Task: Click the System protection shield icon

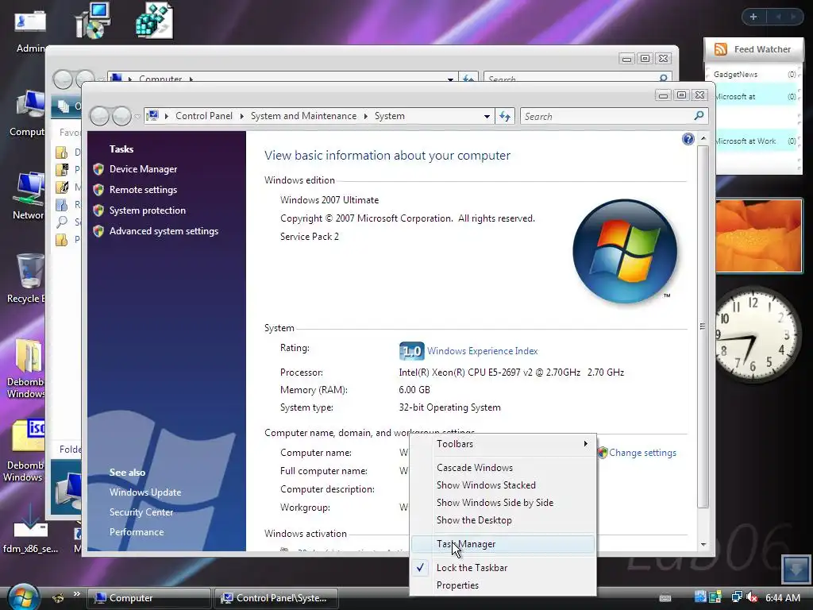Action: (x=98, y=210)
